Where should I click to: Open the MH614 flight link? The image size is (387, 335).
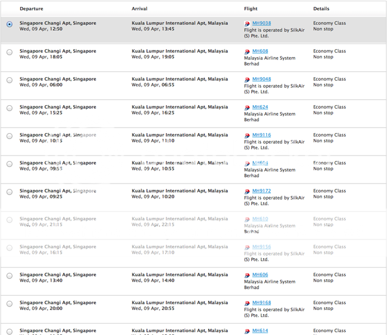tap(260, 331)
